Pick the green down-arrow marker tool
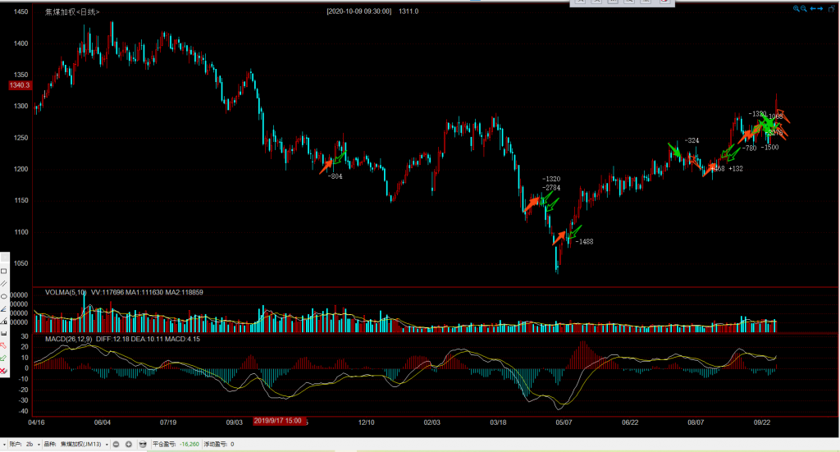This screenshot has width=840, height=452. tap(4, 358)
